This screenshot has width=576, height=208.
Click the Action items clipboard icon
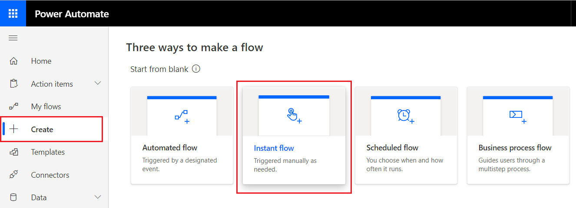point(13,84)
